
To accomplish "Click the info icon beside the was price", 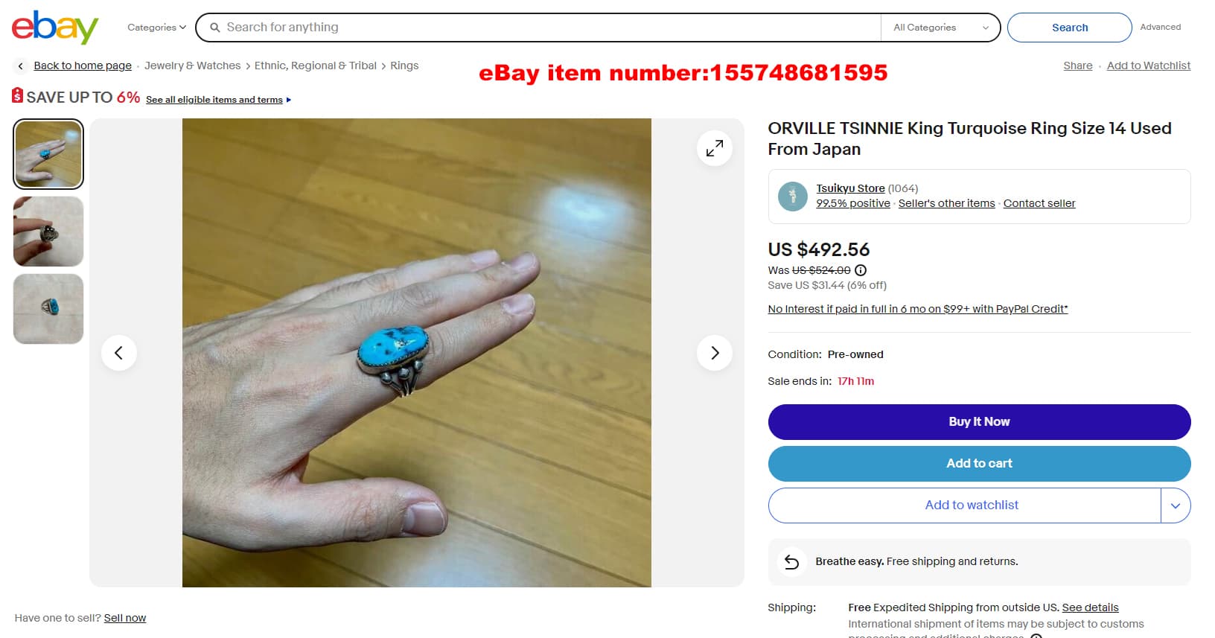I will tap(861, 270).
